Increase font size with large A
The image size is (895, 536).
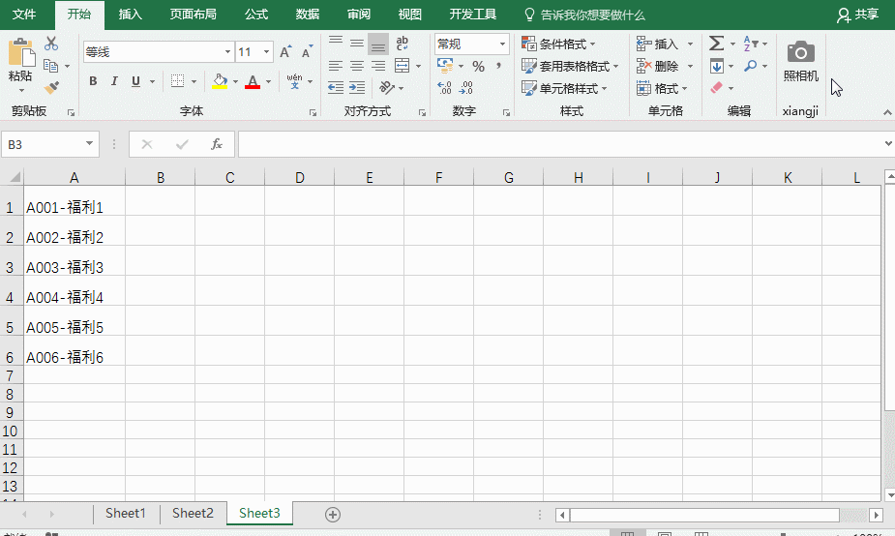tap(285, 52)
